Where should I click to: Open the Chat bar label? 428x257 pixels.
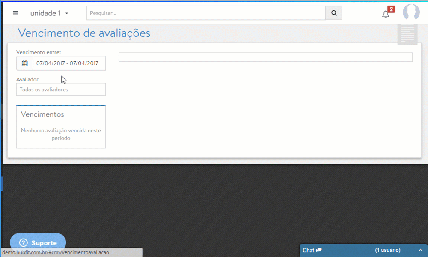click(x=308, y=250)
